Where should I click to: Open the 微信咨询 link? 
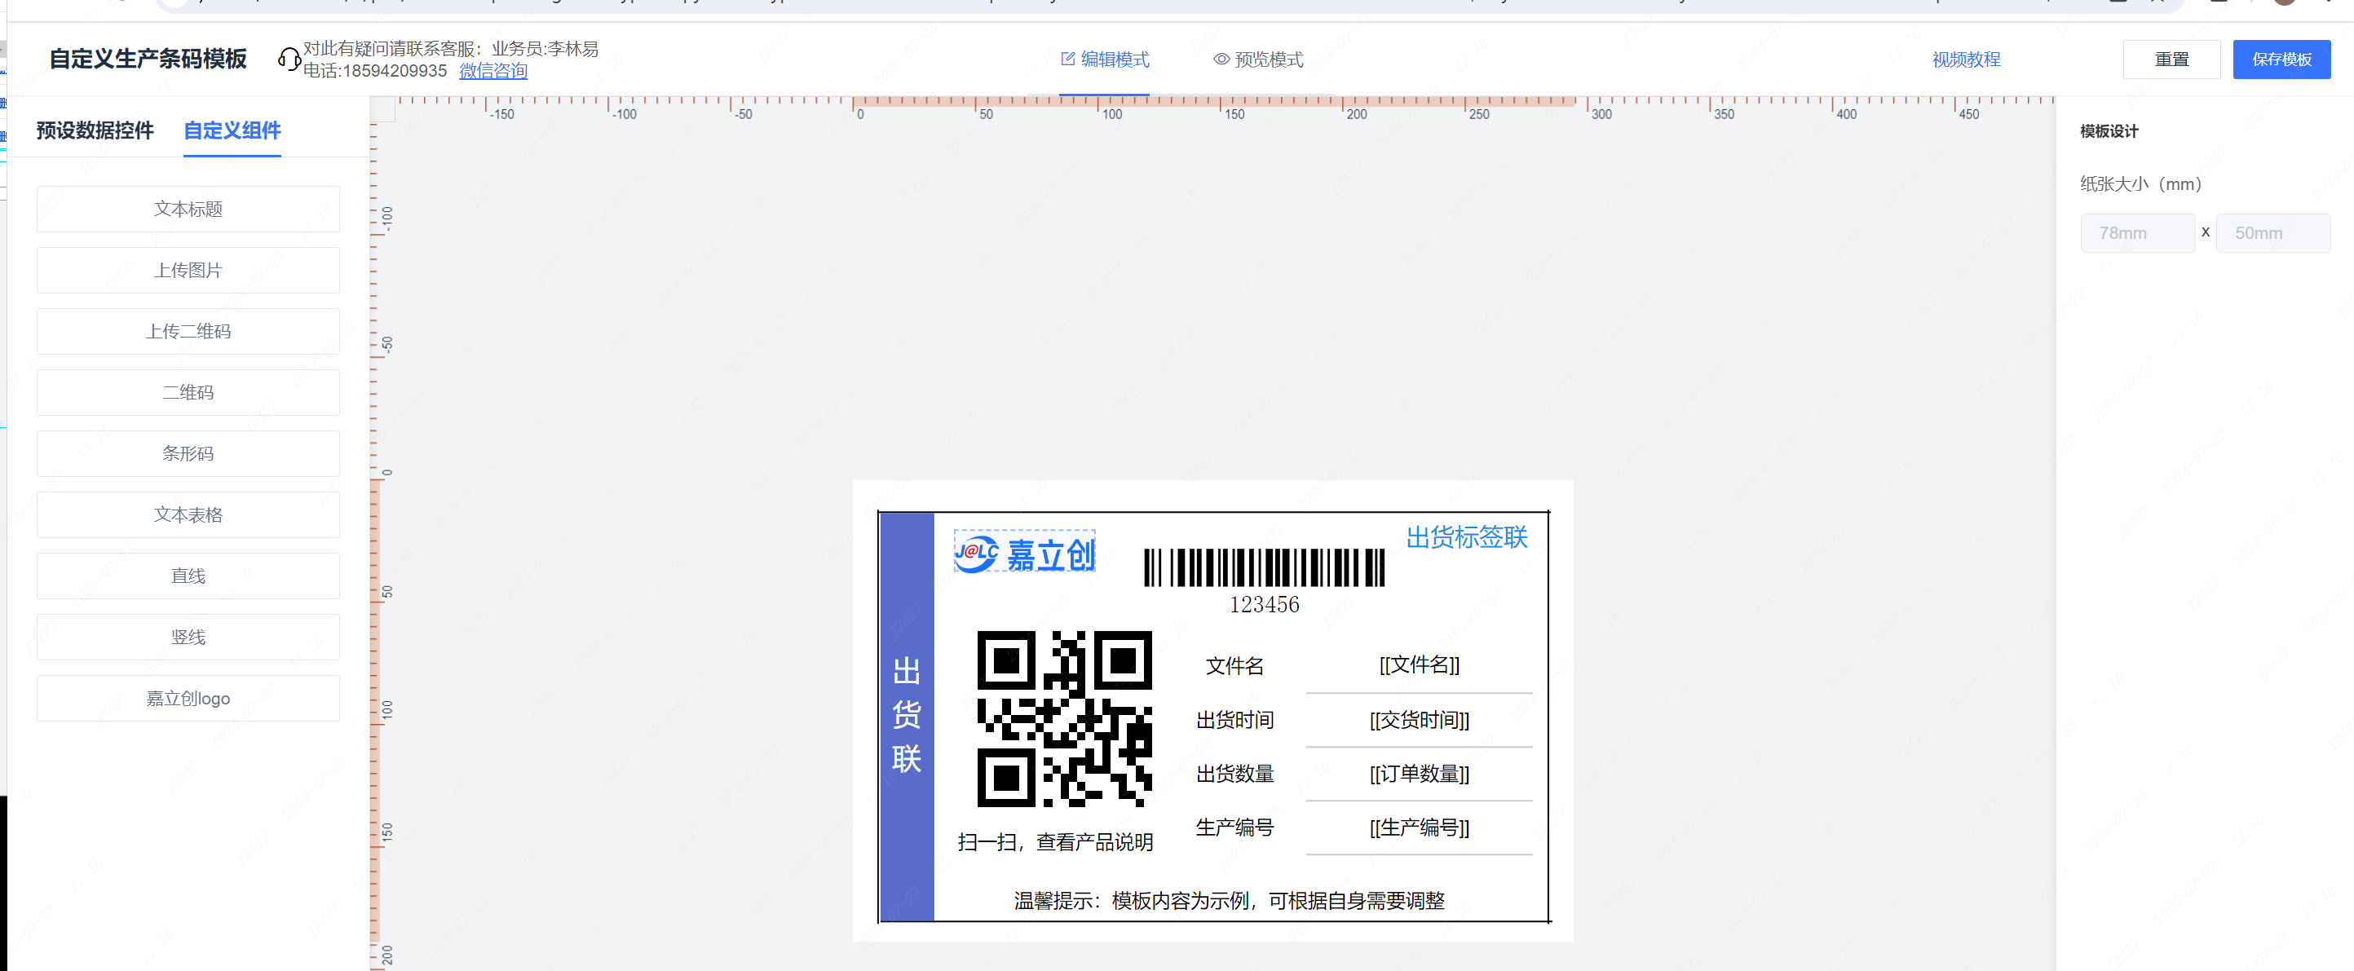click(492, 71)
